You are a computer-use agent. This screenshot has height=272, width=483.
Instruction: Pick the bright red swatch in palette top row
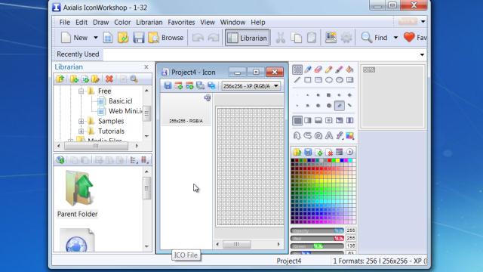[330, 161]
